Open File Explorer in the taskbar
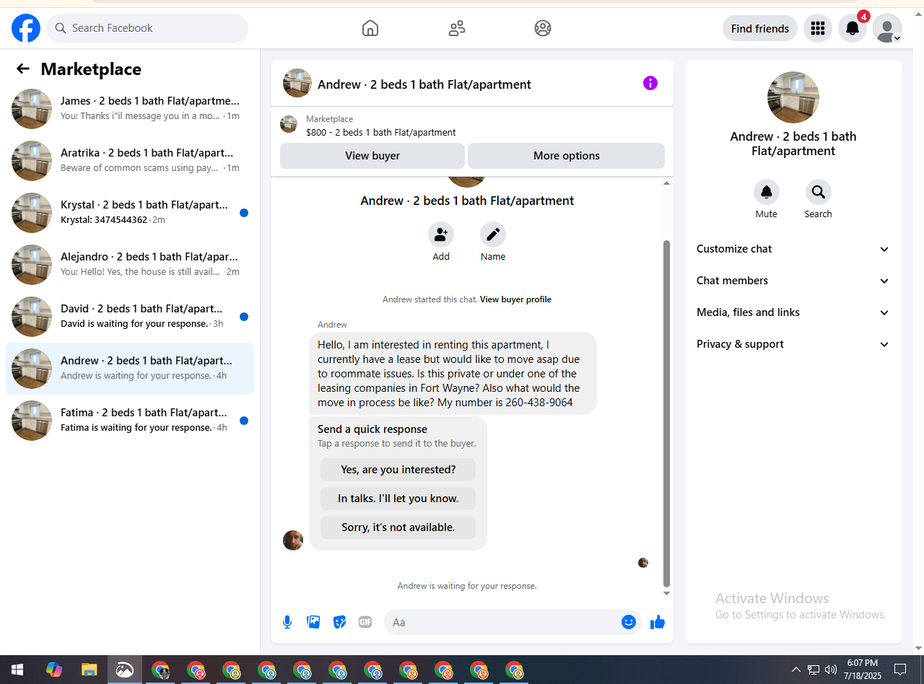 (x=89, y=670)
